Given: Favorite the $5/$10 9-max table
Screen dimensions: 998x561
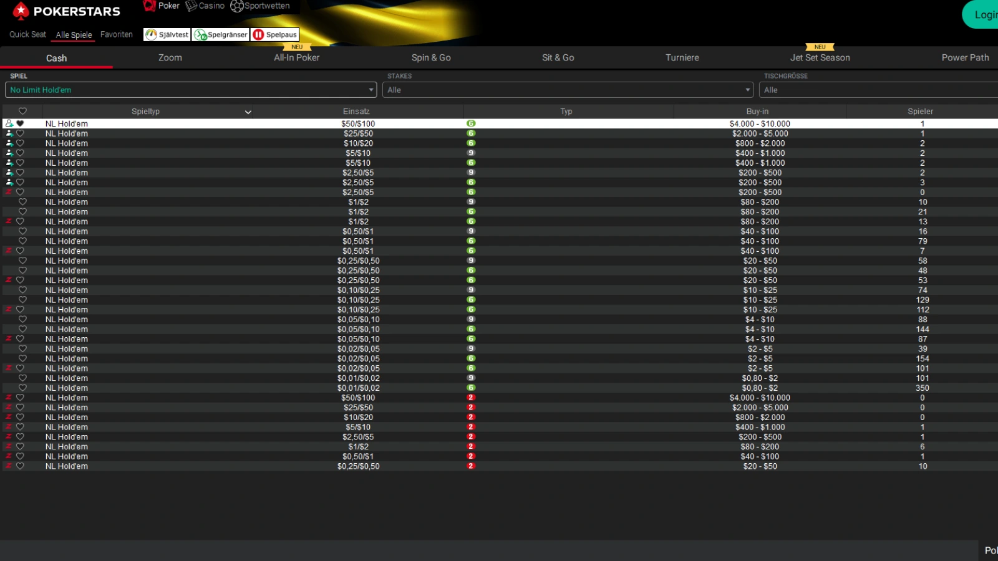Looking at the screenshot, I should [20, 153].
